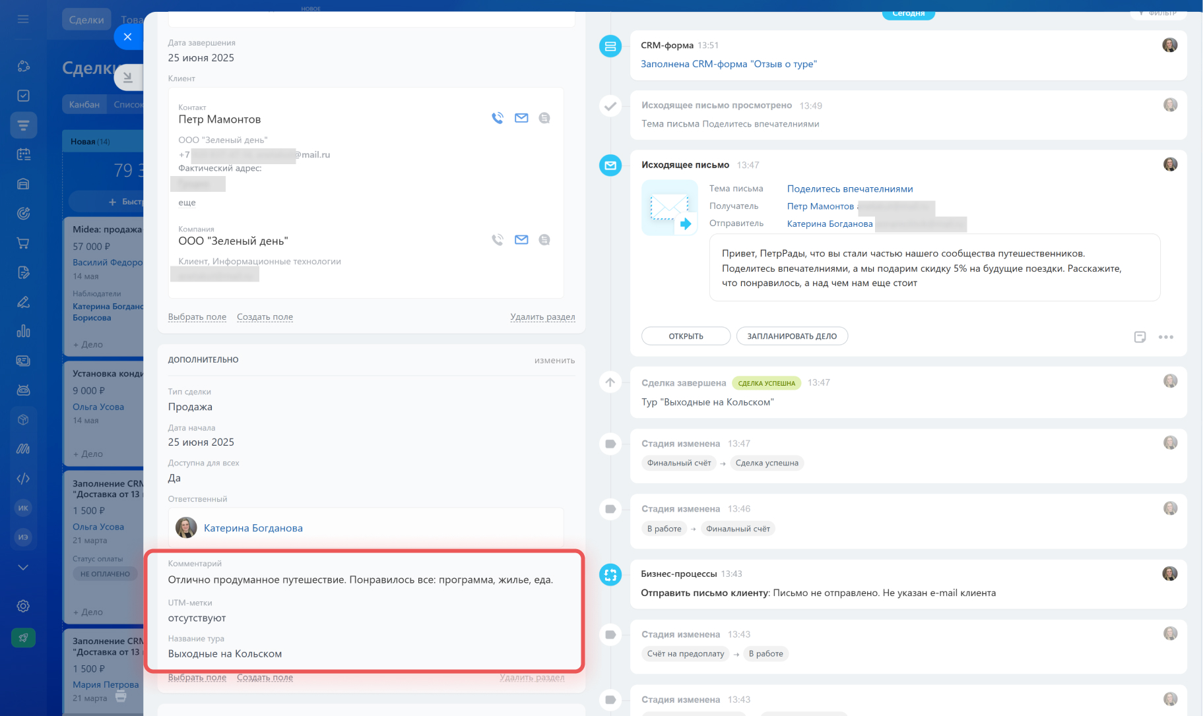Screen dimensions: 1203x716
Task: Click 'Выбрать поле' under ДОПОЛНИТЕЛЬНО section
Action: [197, 677]
